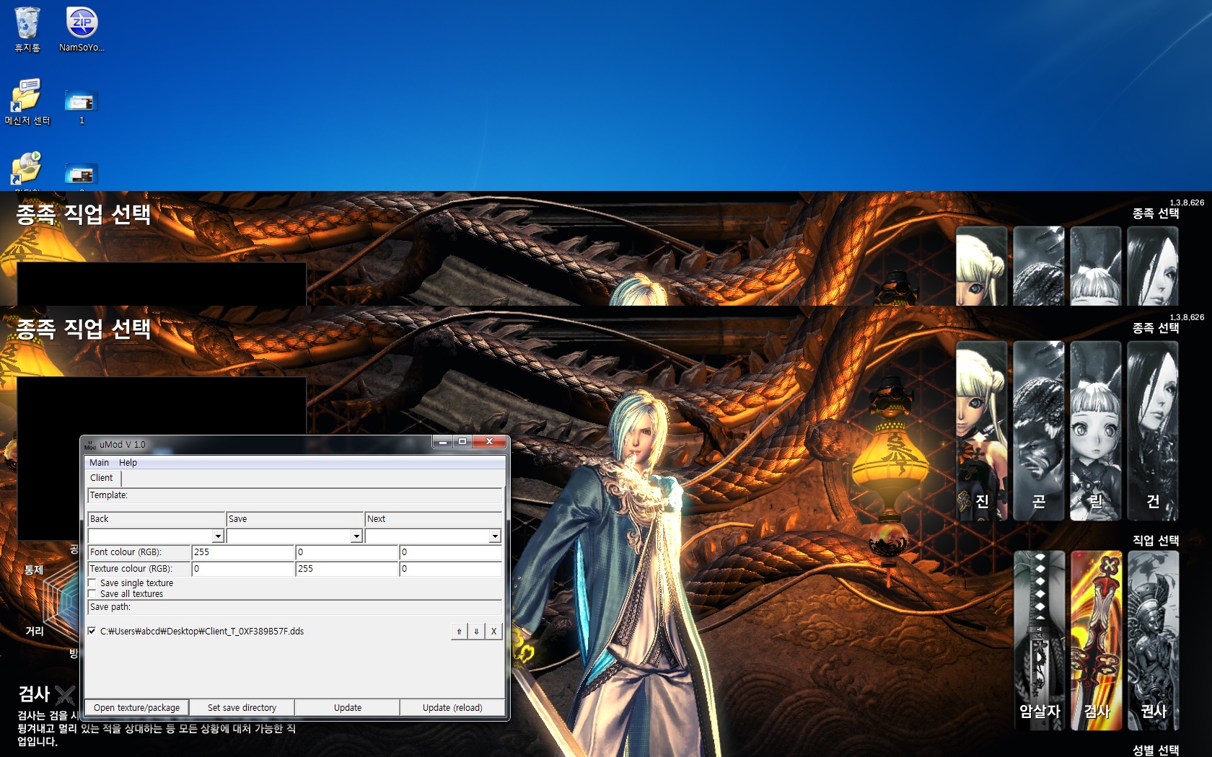Open the dropdown under the Save label

click(356, 536)
